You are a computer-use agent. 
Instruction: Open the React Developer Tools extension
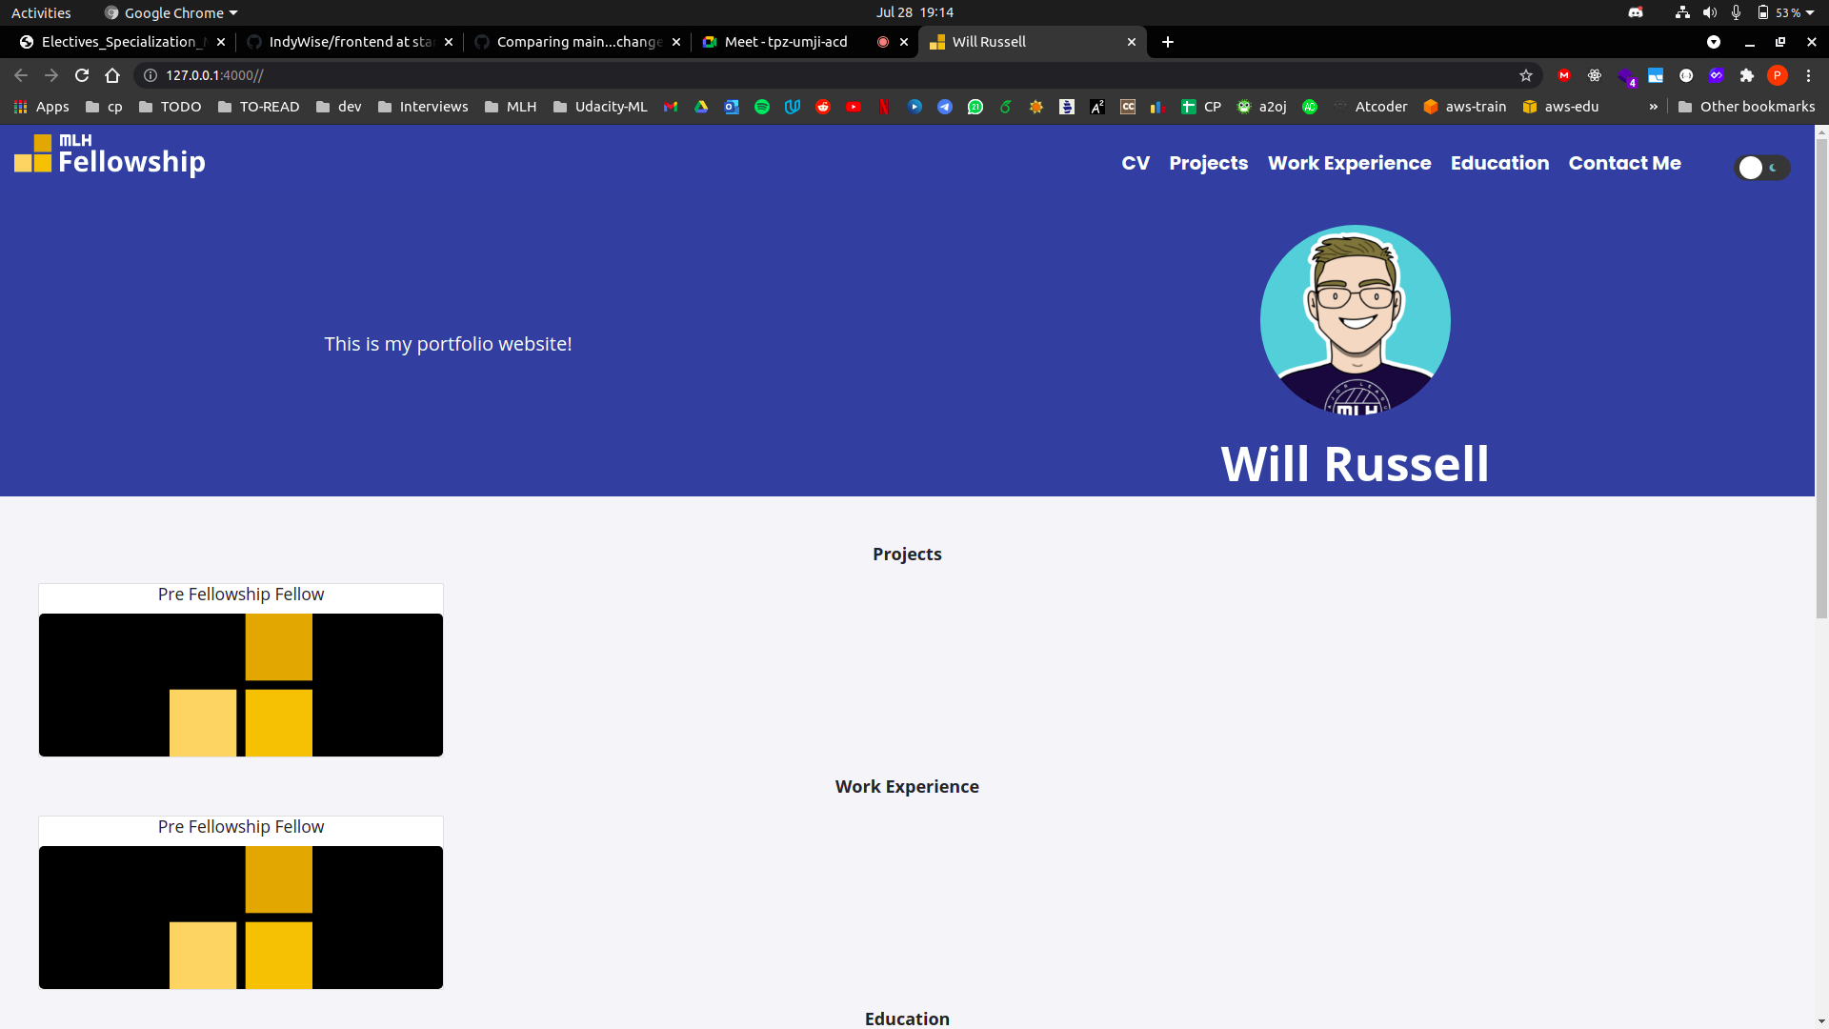pos(1595,75)
